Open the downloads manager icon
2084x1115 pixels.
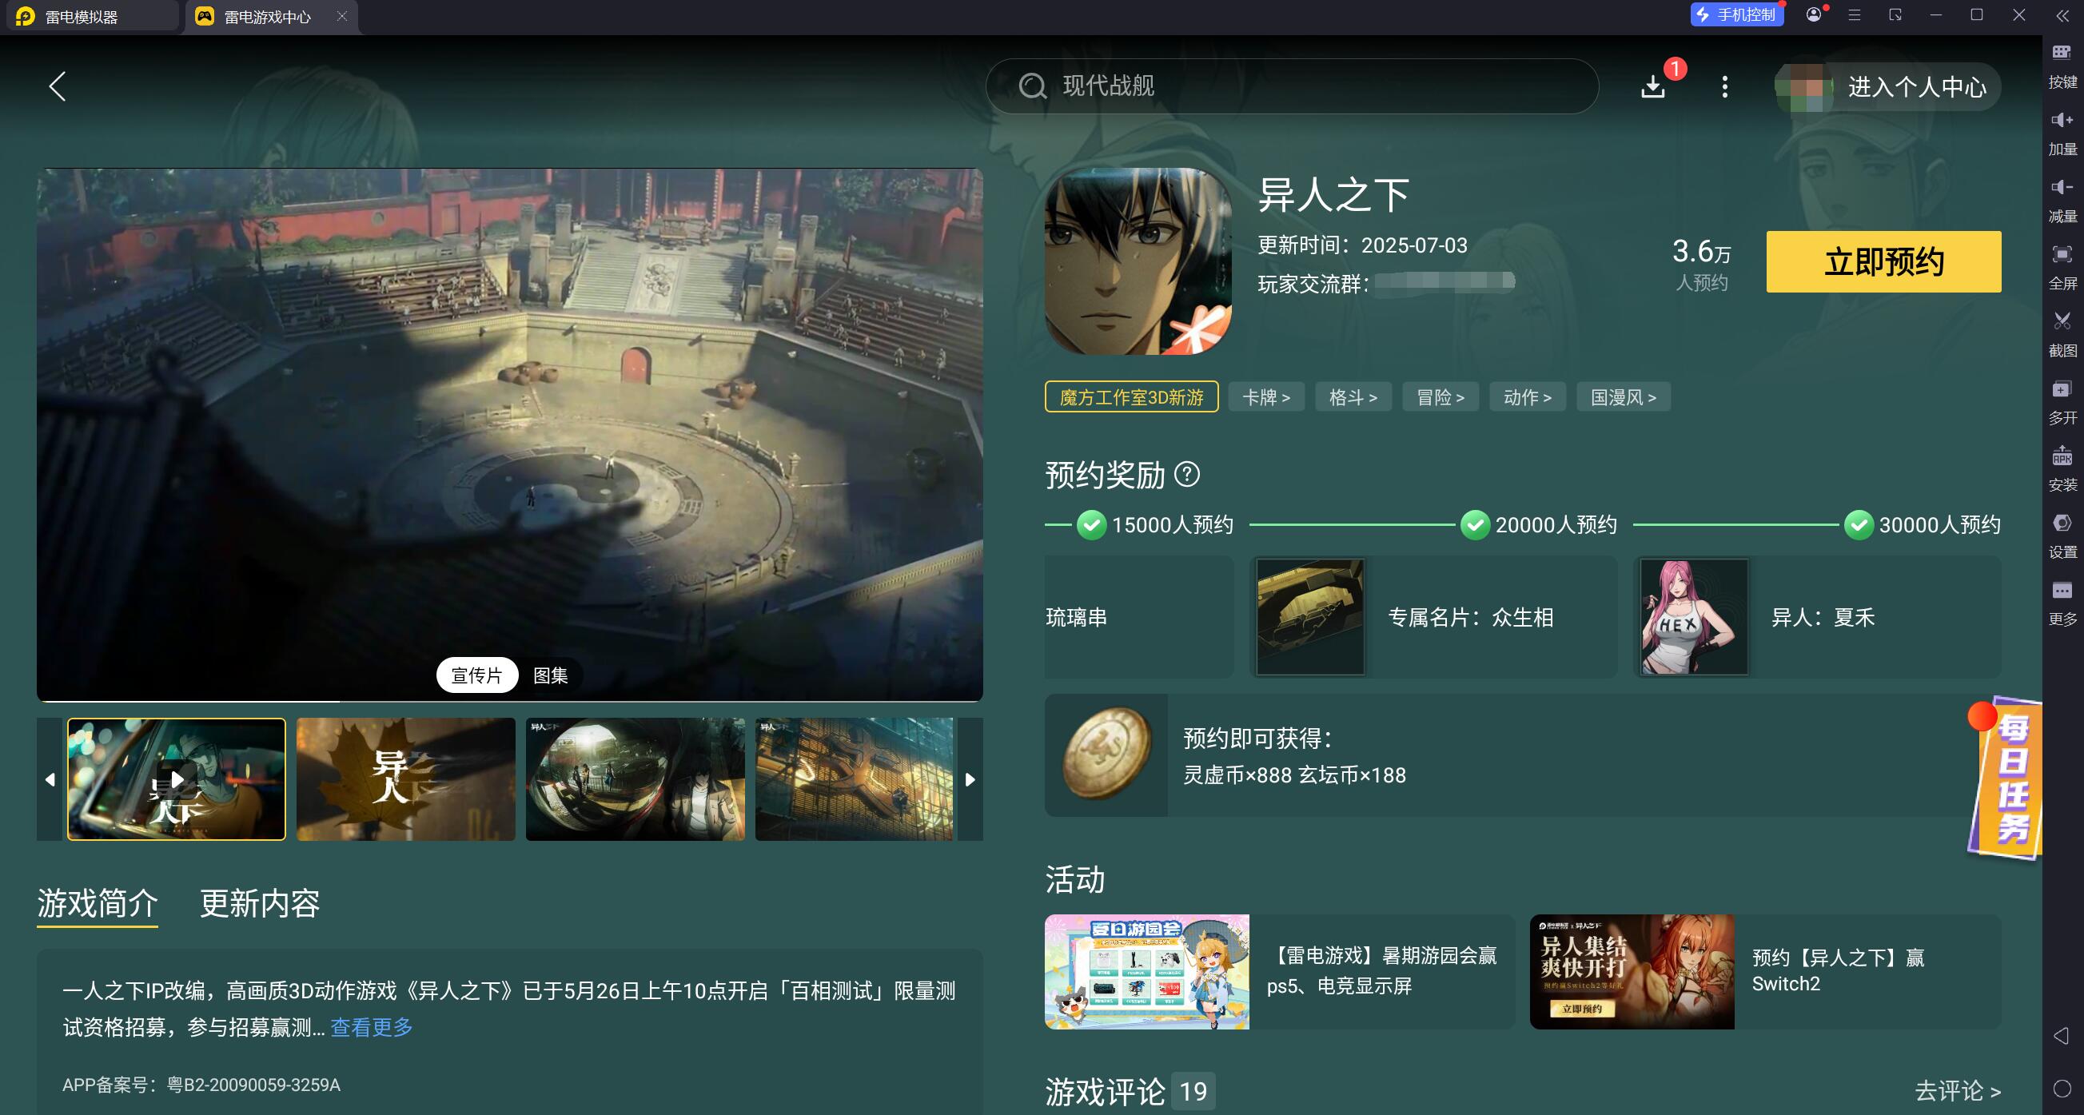[1653, 86]
